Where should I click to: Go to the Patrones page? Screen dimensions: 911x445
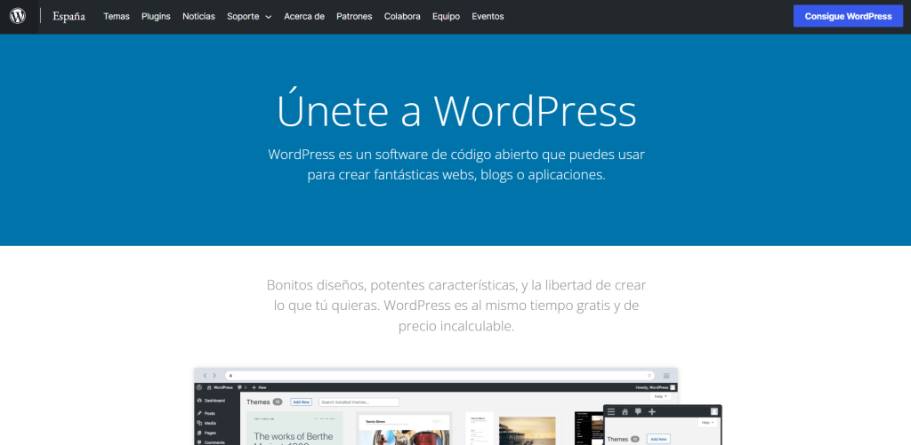(x=354, y=16)
